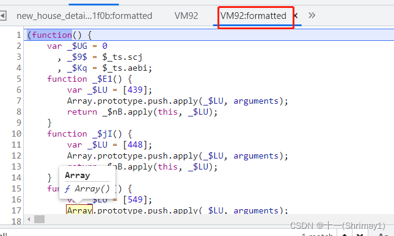Set a breakpoint on line 12

16,156
